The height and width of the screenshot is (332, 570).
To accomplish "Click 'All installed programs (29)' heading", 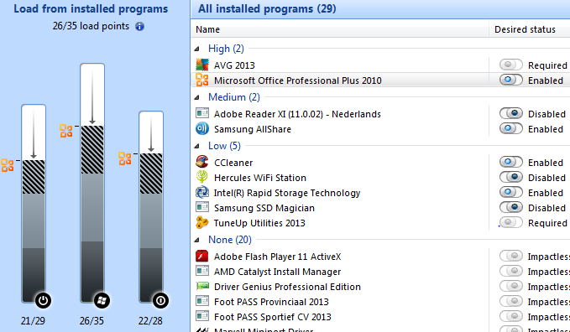I will click(x=267, y=8).
